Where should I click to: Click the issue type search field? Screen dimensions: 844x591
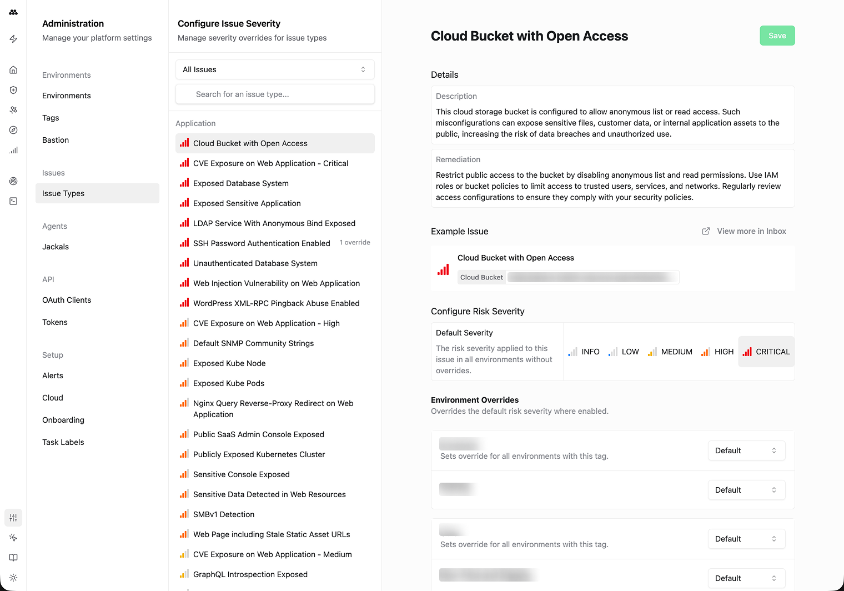pyautogui.click(x=275, y=94)
